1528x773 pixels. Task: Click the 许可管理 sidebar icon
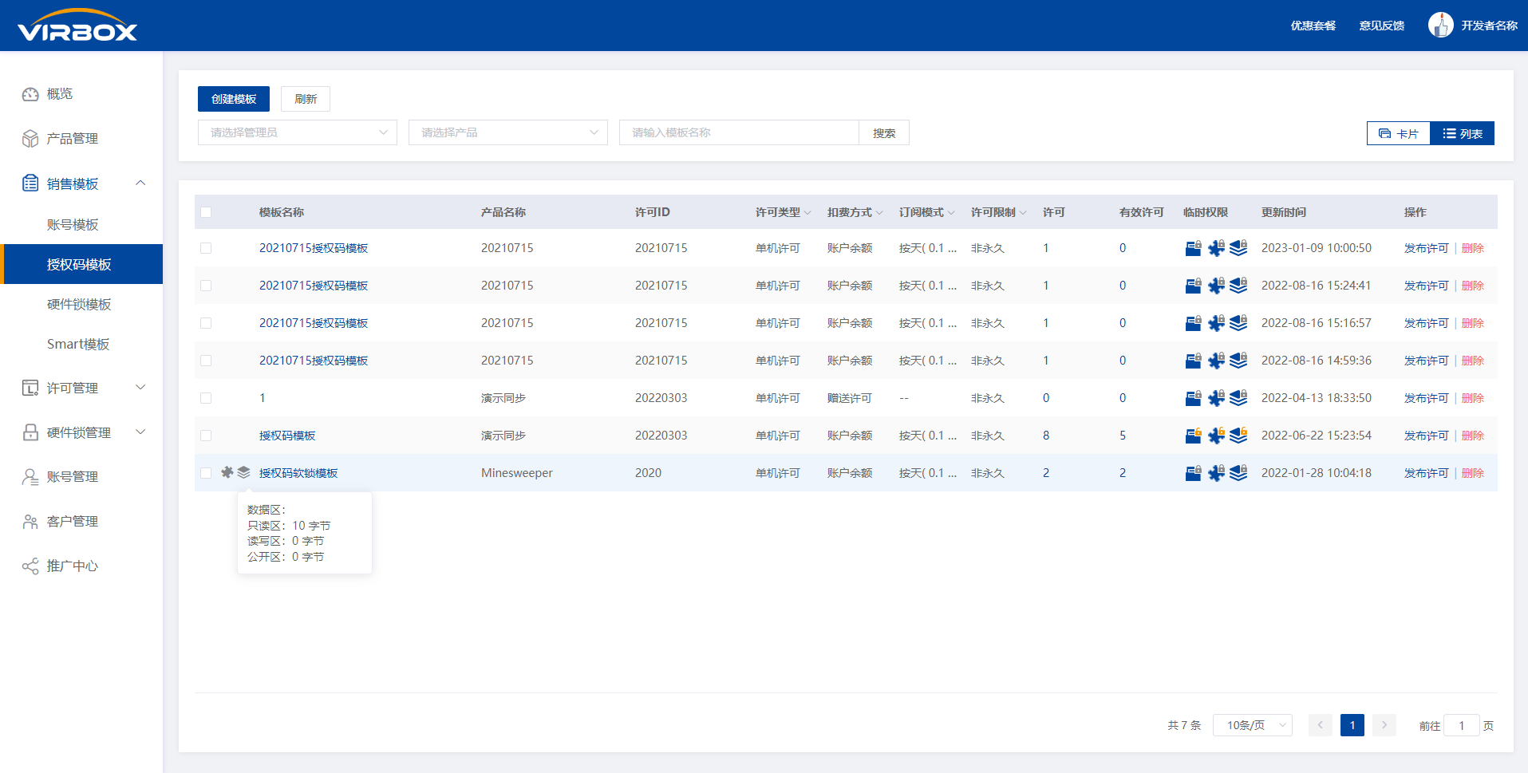pyautogui.click(x=30, y=388)
